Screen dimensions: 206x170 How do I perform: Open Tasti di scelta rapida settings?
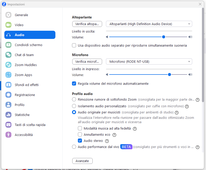coord(30,125)
